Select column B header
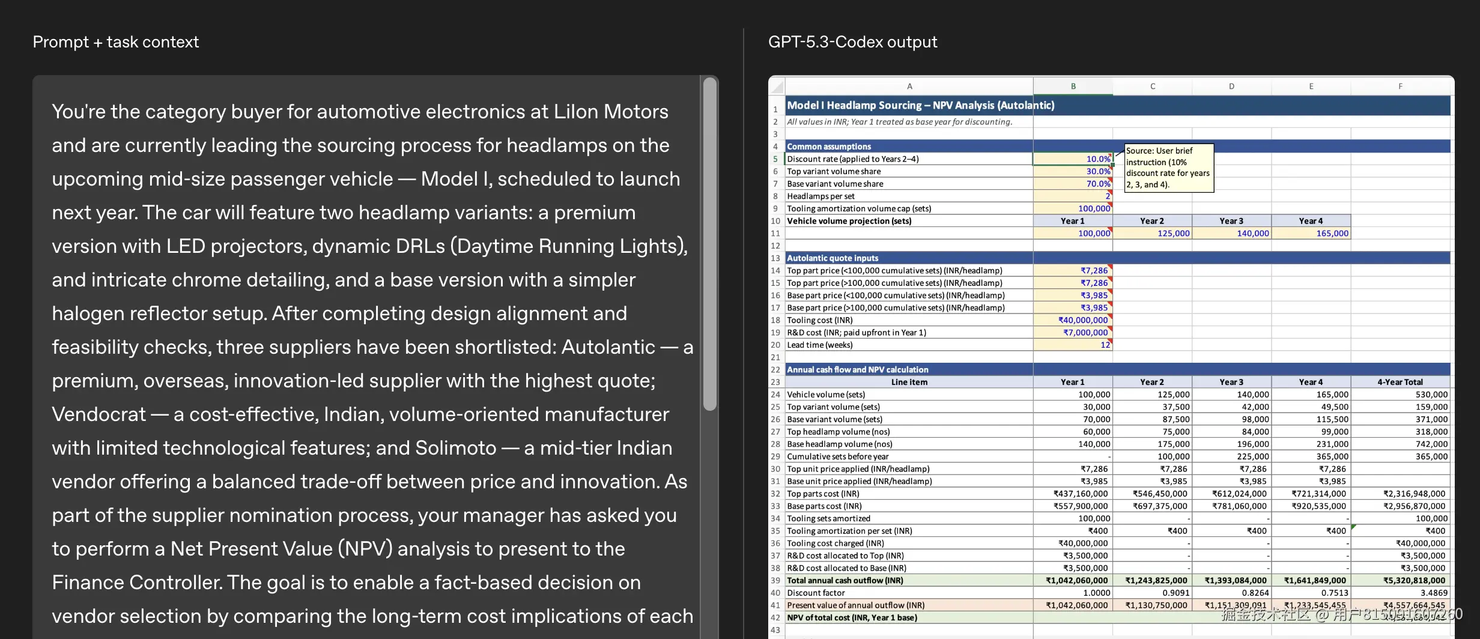This screenshot has width=1480, height=639. [1073, 86]
